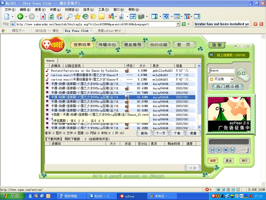Click the New blank page icon

point(7,16)
